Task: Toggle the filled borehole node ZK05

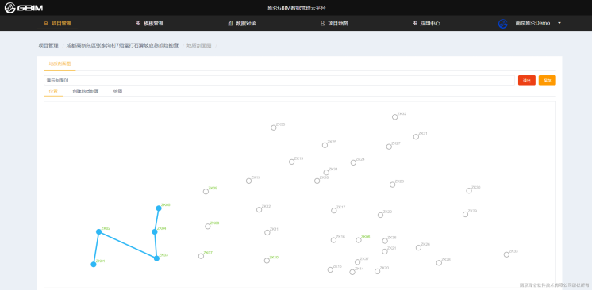Action: (x=159, y=208)
